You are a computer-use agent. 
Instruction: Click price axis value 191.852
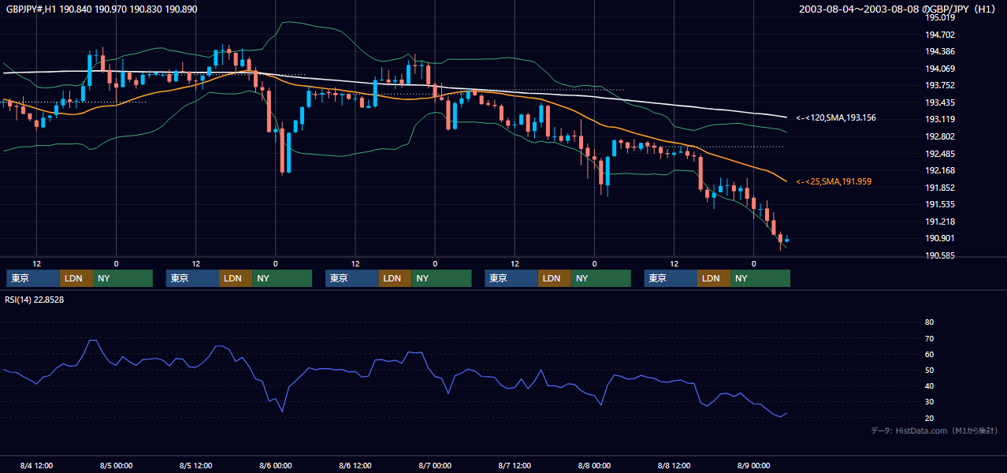coord(940,188)
